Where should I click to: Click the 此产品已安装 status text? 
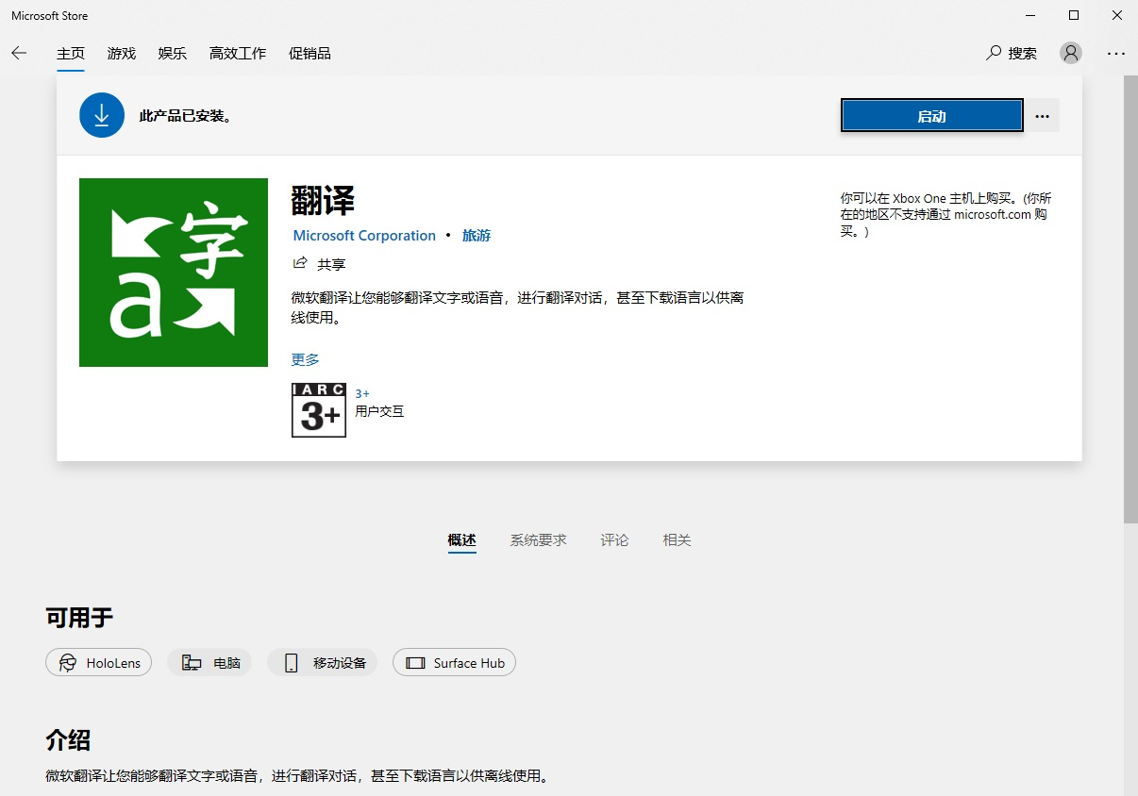[186, 116]
